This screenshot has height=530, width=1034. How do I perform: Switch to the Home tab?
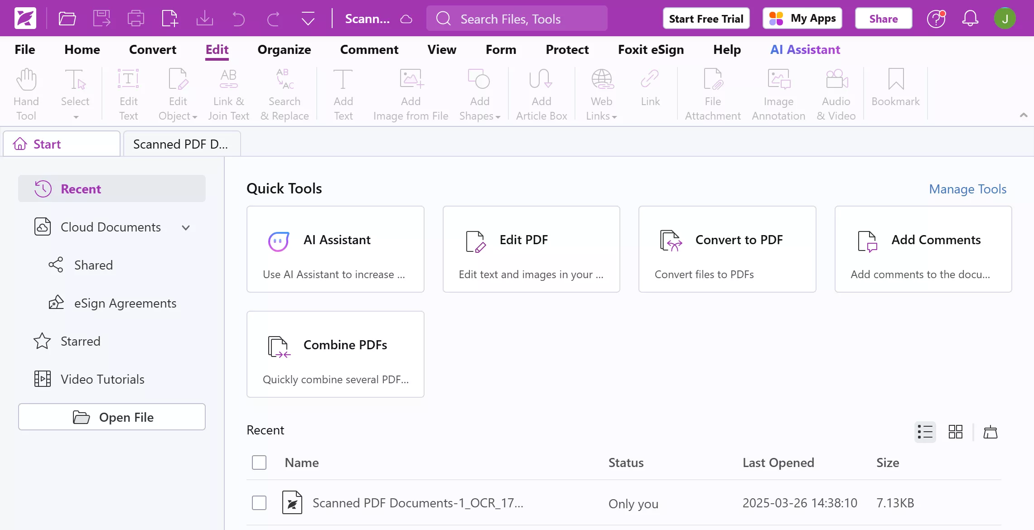tap(82, 49)
